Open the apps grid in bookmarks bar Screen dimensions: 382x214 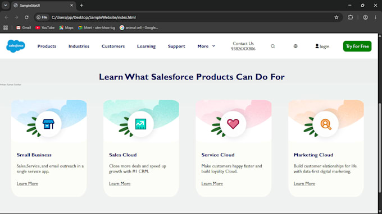[6, 27]
